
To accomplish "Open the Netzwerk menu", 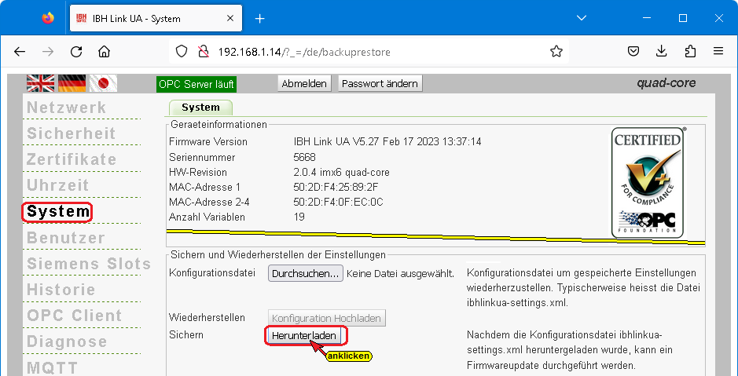I will click(66, 108).
